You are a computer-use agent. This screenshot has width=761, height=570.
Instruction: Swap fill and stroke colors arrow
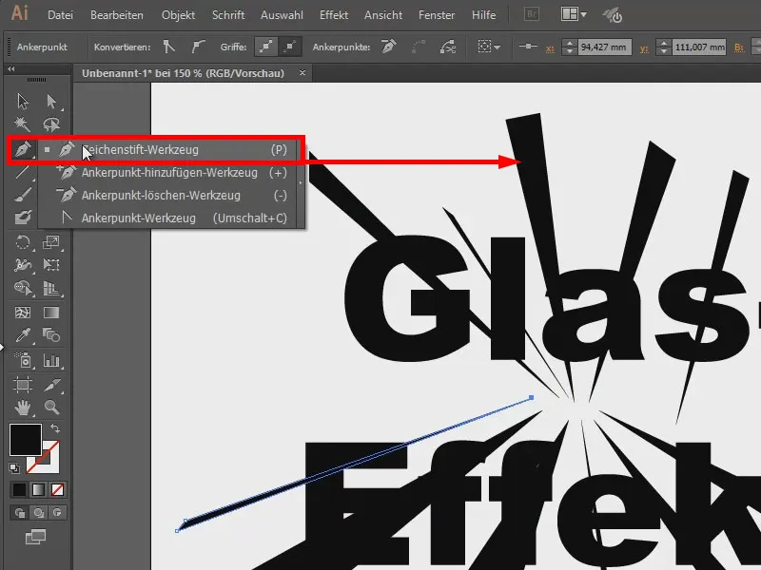pyautogui.click(x=55, y=428)
